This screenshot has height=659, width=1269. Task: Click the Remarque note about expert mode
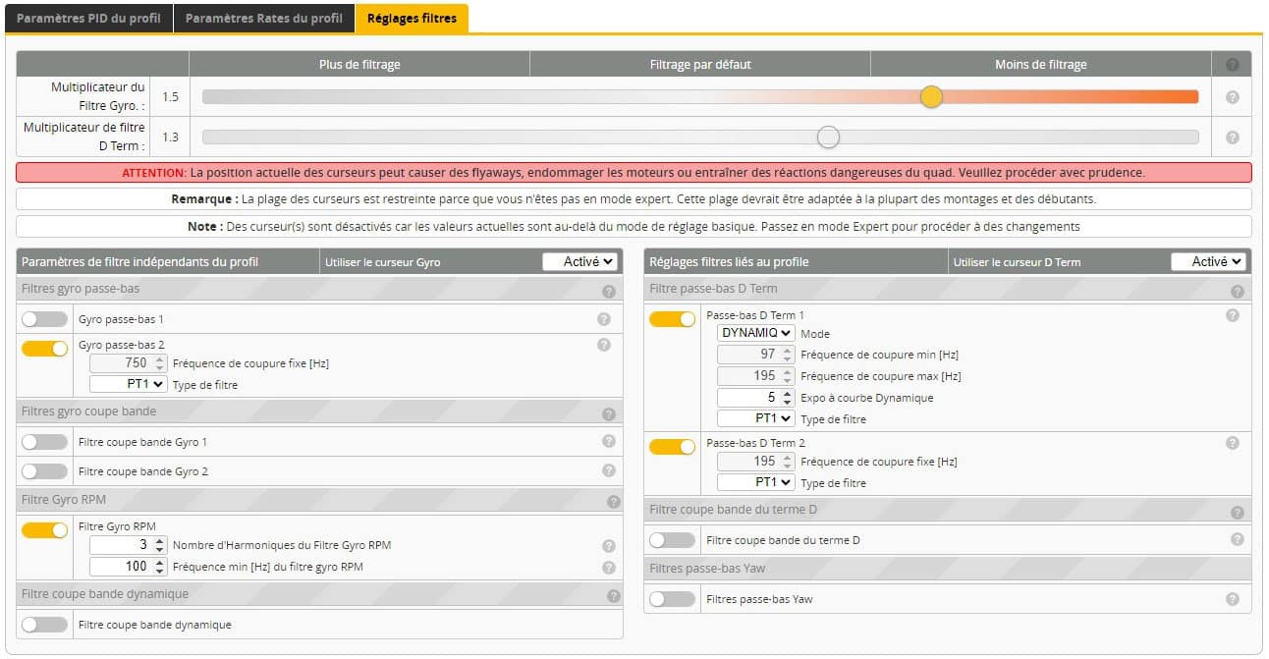(634, 199)
